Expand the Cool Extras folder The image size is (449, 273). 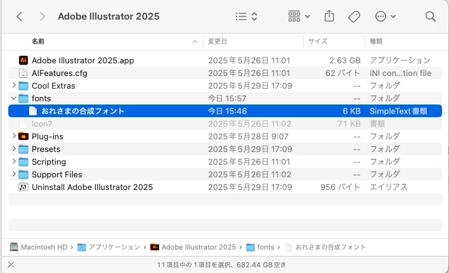point(14,85)
